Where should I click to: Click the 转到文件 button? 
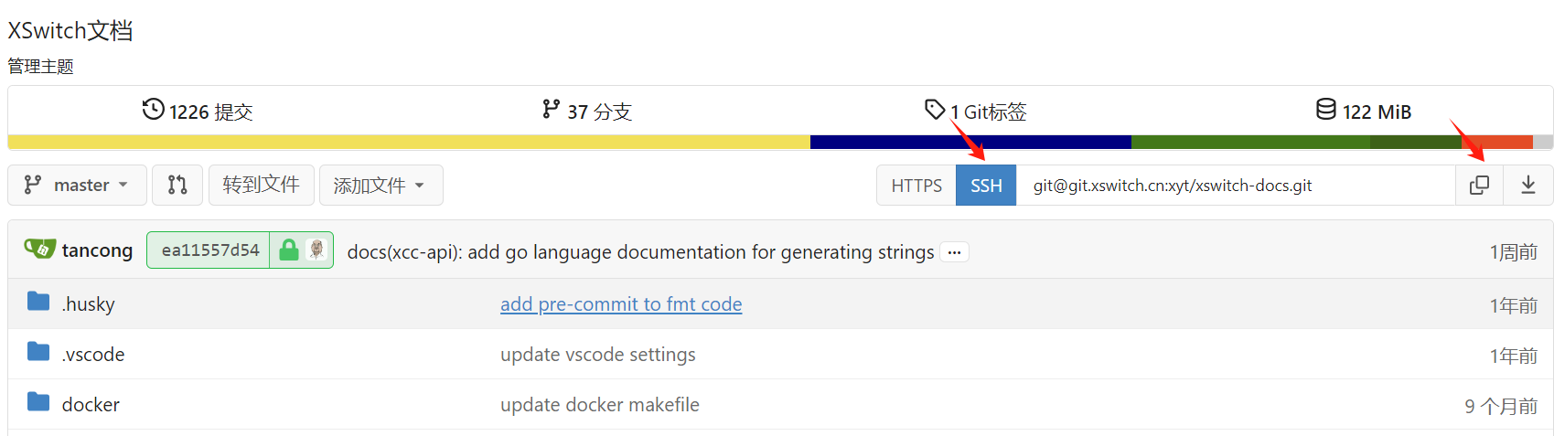pyautogui.click(x=261, y=186)
